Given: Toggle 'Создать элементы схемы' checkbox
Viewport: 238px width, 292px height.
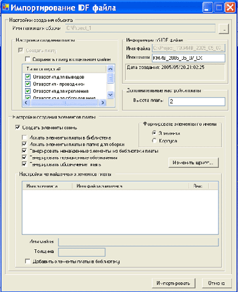Looking at the screenshot, I should click(18, 128).
